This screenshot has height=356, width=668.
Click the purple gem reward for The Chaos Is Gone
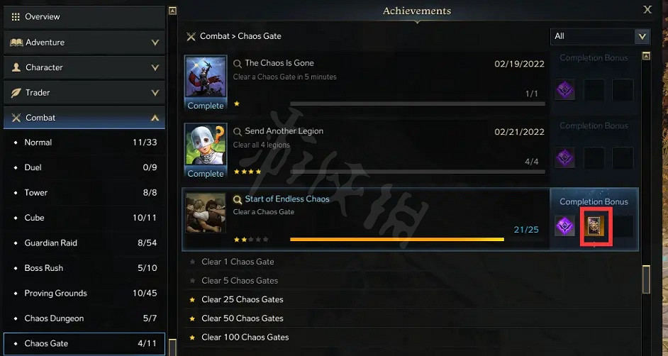point(565,90)
